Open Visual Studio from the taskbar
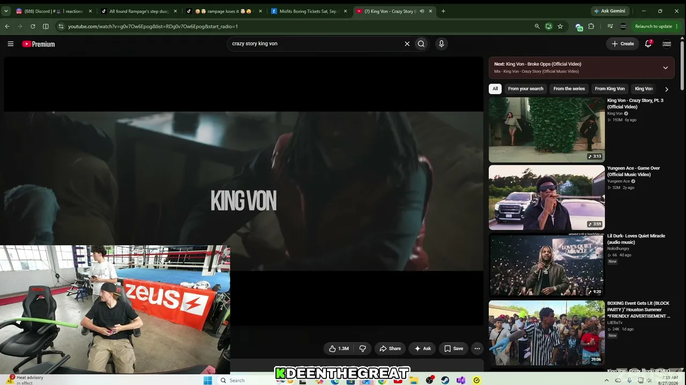Screen dimensions: 686x385 (461, 381)
